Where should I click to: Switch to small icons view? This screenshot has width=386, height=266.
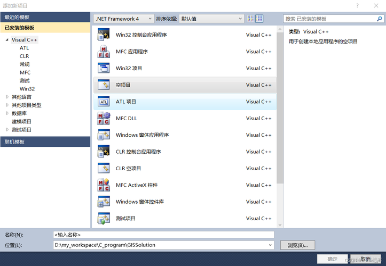(x=251, y=19)
